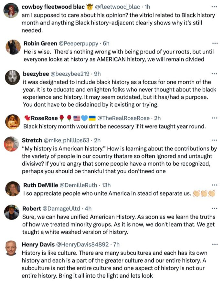This screenshot has height=286, width=223.
Task: Click beezybee's dark face avatar
Action: 12,77
